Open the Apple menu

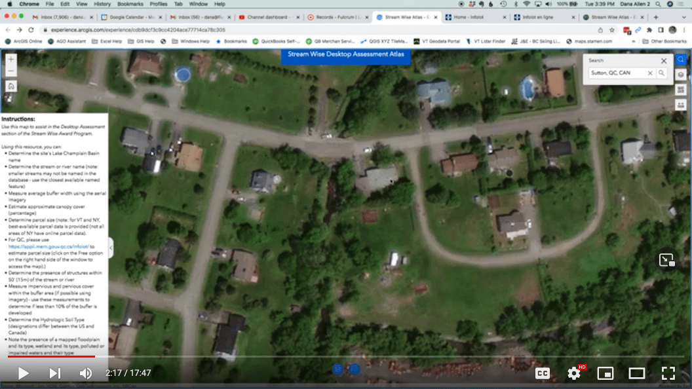pos(9,4)
